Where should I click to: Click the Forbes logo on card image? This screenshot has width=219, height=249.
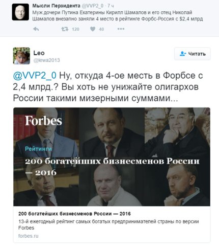[x=43, y=121]
